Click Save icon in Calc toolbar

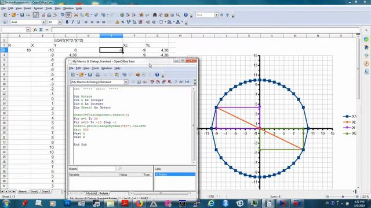22,15
